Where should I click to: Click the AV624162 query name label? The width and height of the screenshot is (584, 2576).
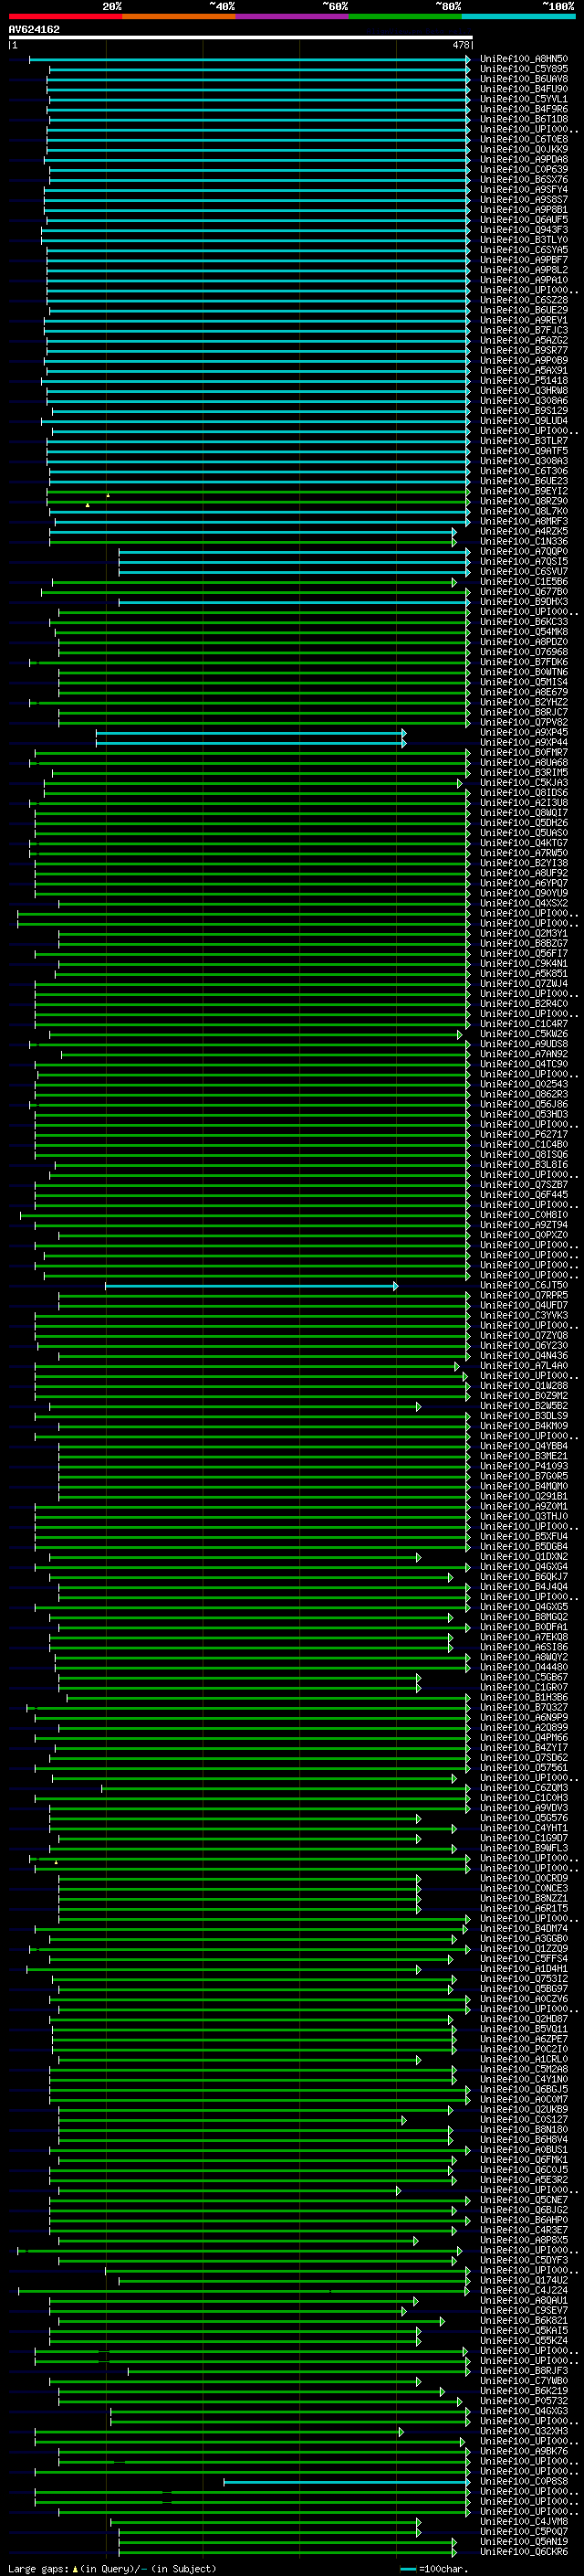tap(34, 29)
